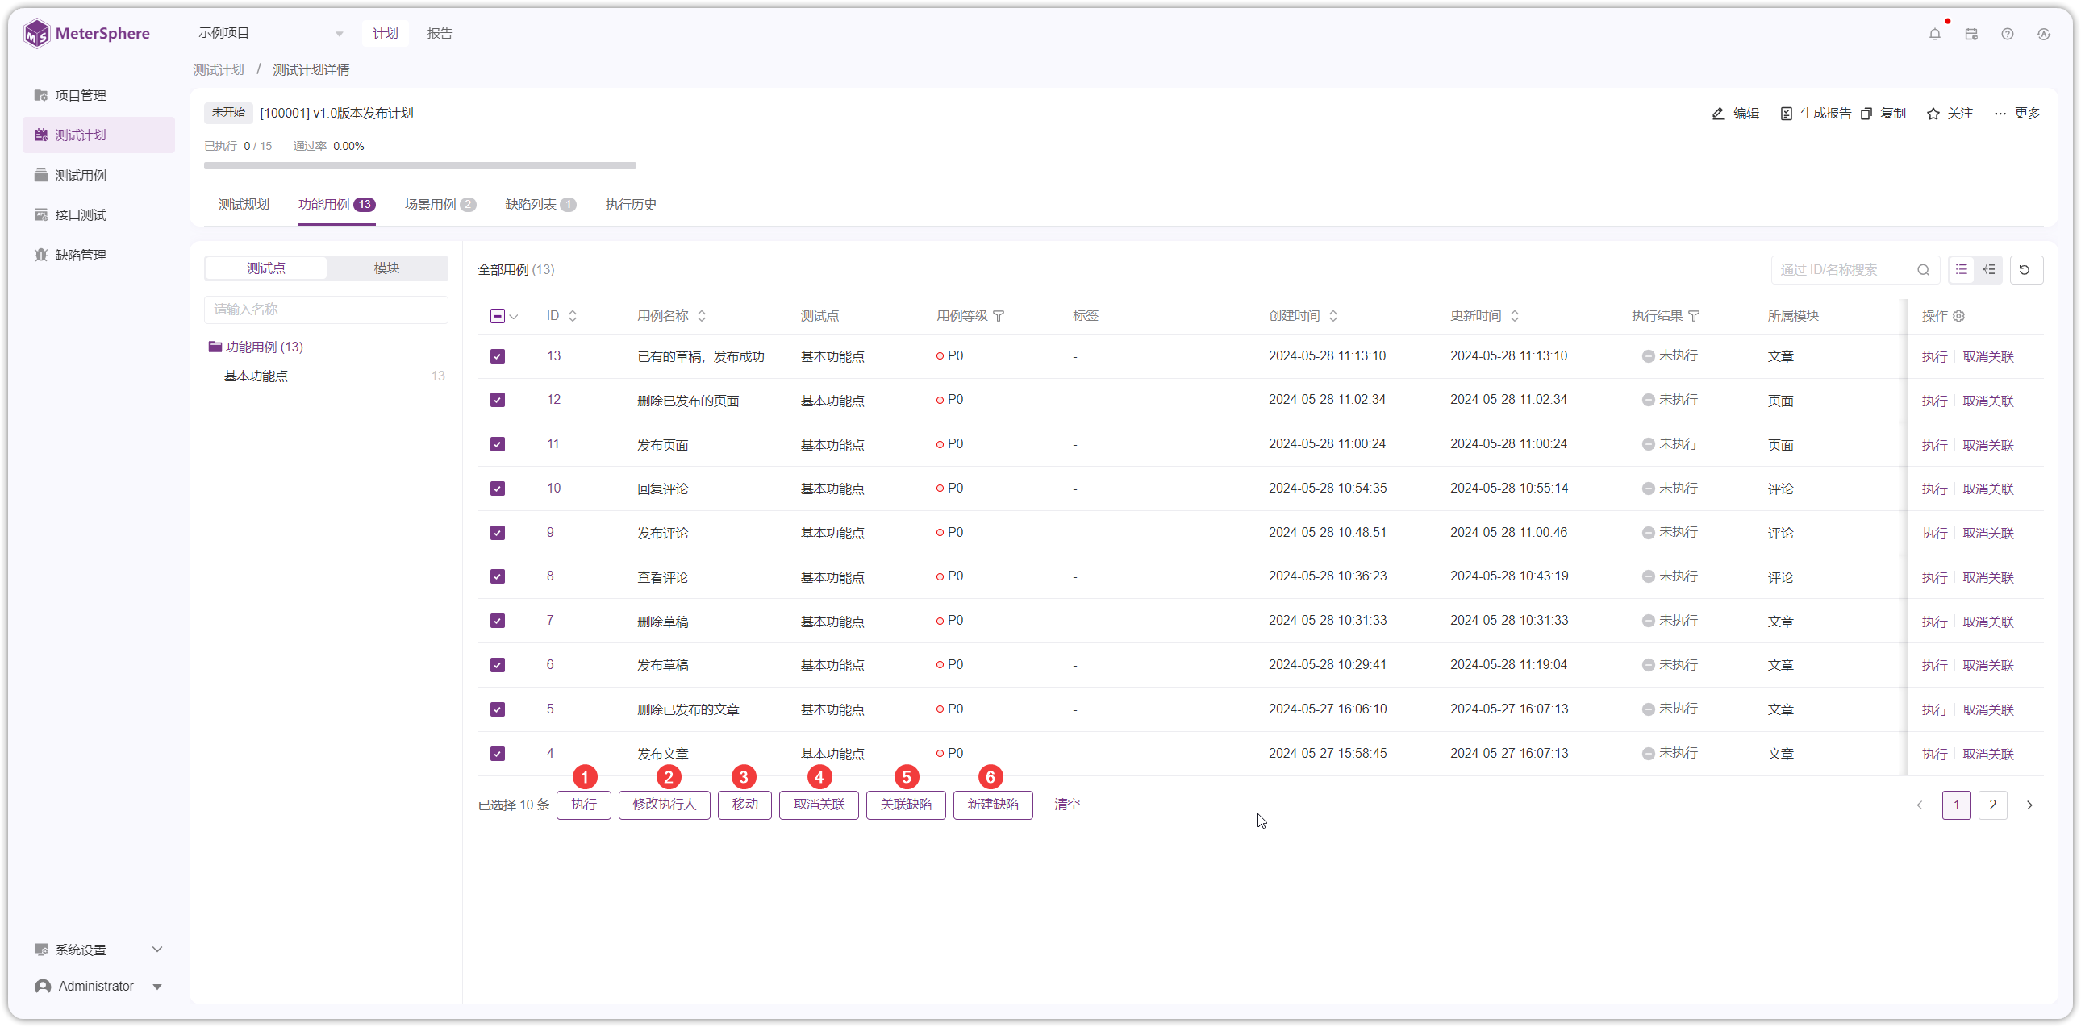
Task: Sort by the update time column arrows
Action: click(1515, 316)
